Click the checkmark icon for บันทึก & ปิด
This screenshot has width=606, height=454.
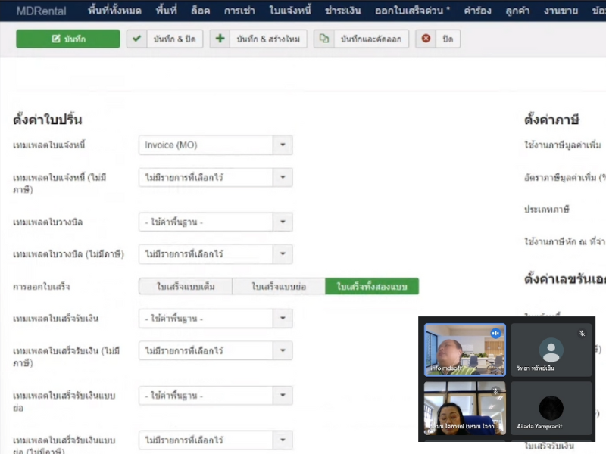137,39
